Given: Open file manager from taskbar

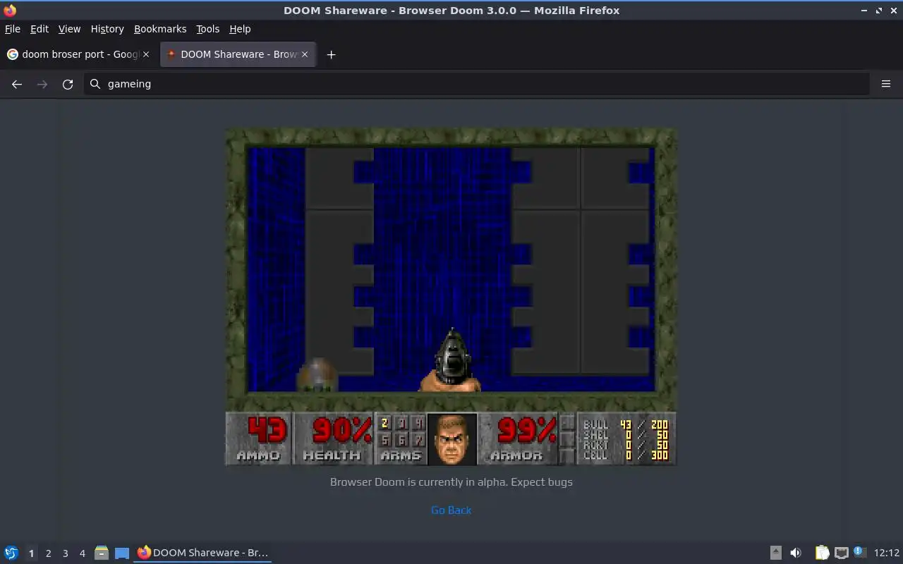Looking at the screenshot, I should [x=102, y=553].
